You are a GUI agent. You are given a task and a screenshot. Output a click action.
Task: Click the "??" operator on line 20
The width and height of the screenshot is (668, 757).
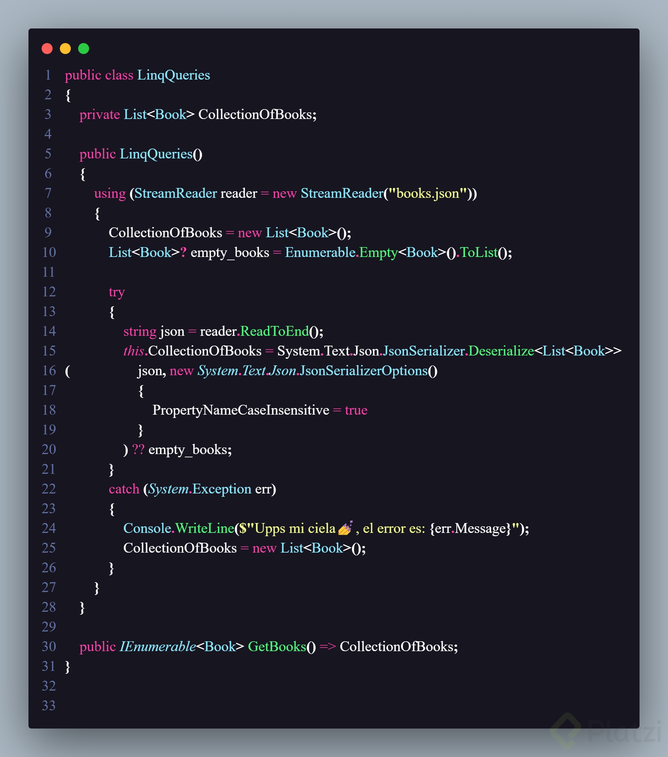[138, 450]
